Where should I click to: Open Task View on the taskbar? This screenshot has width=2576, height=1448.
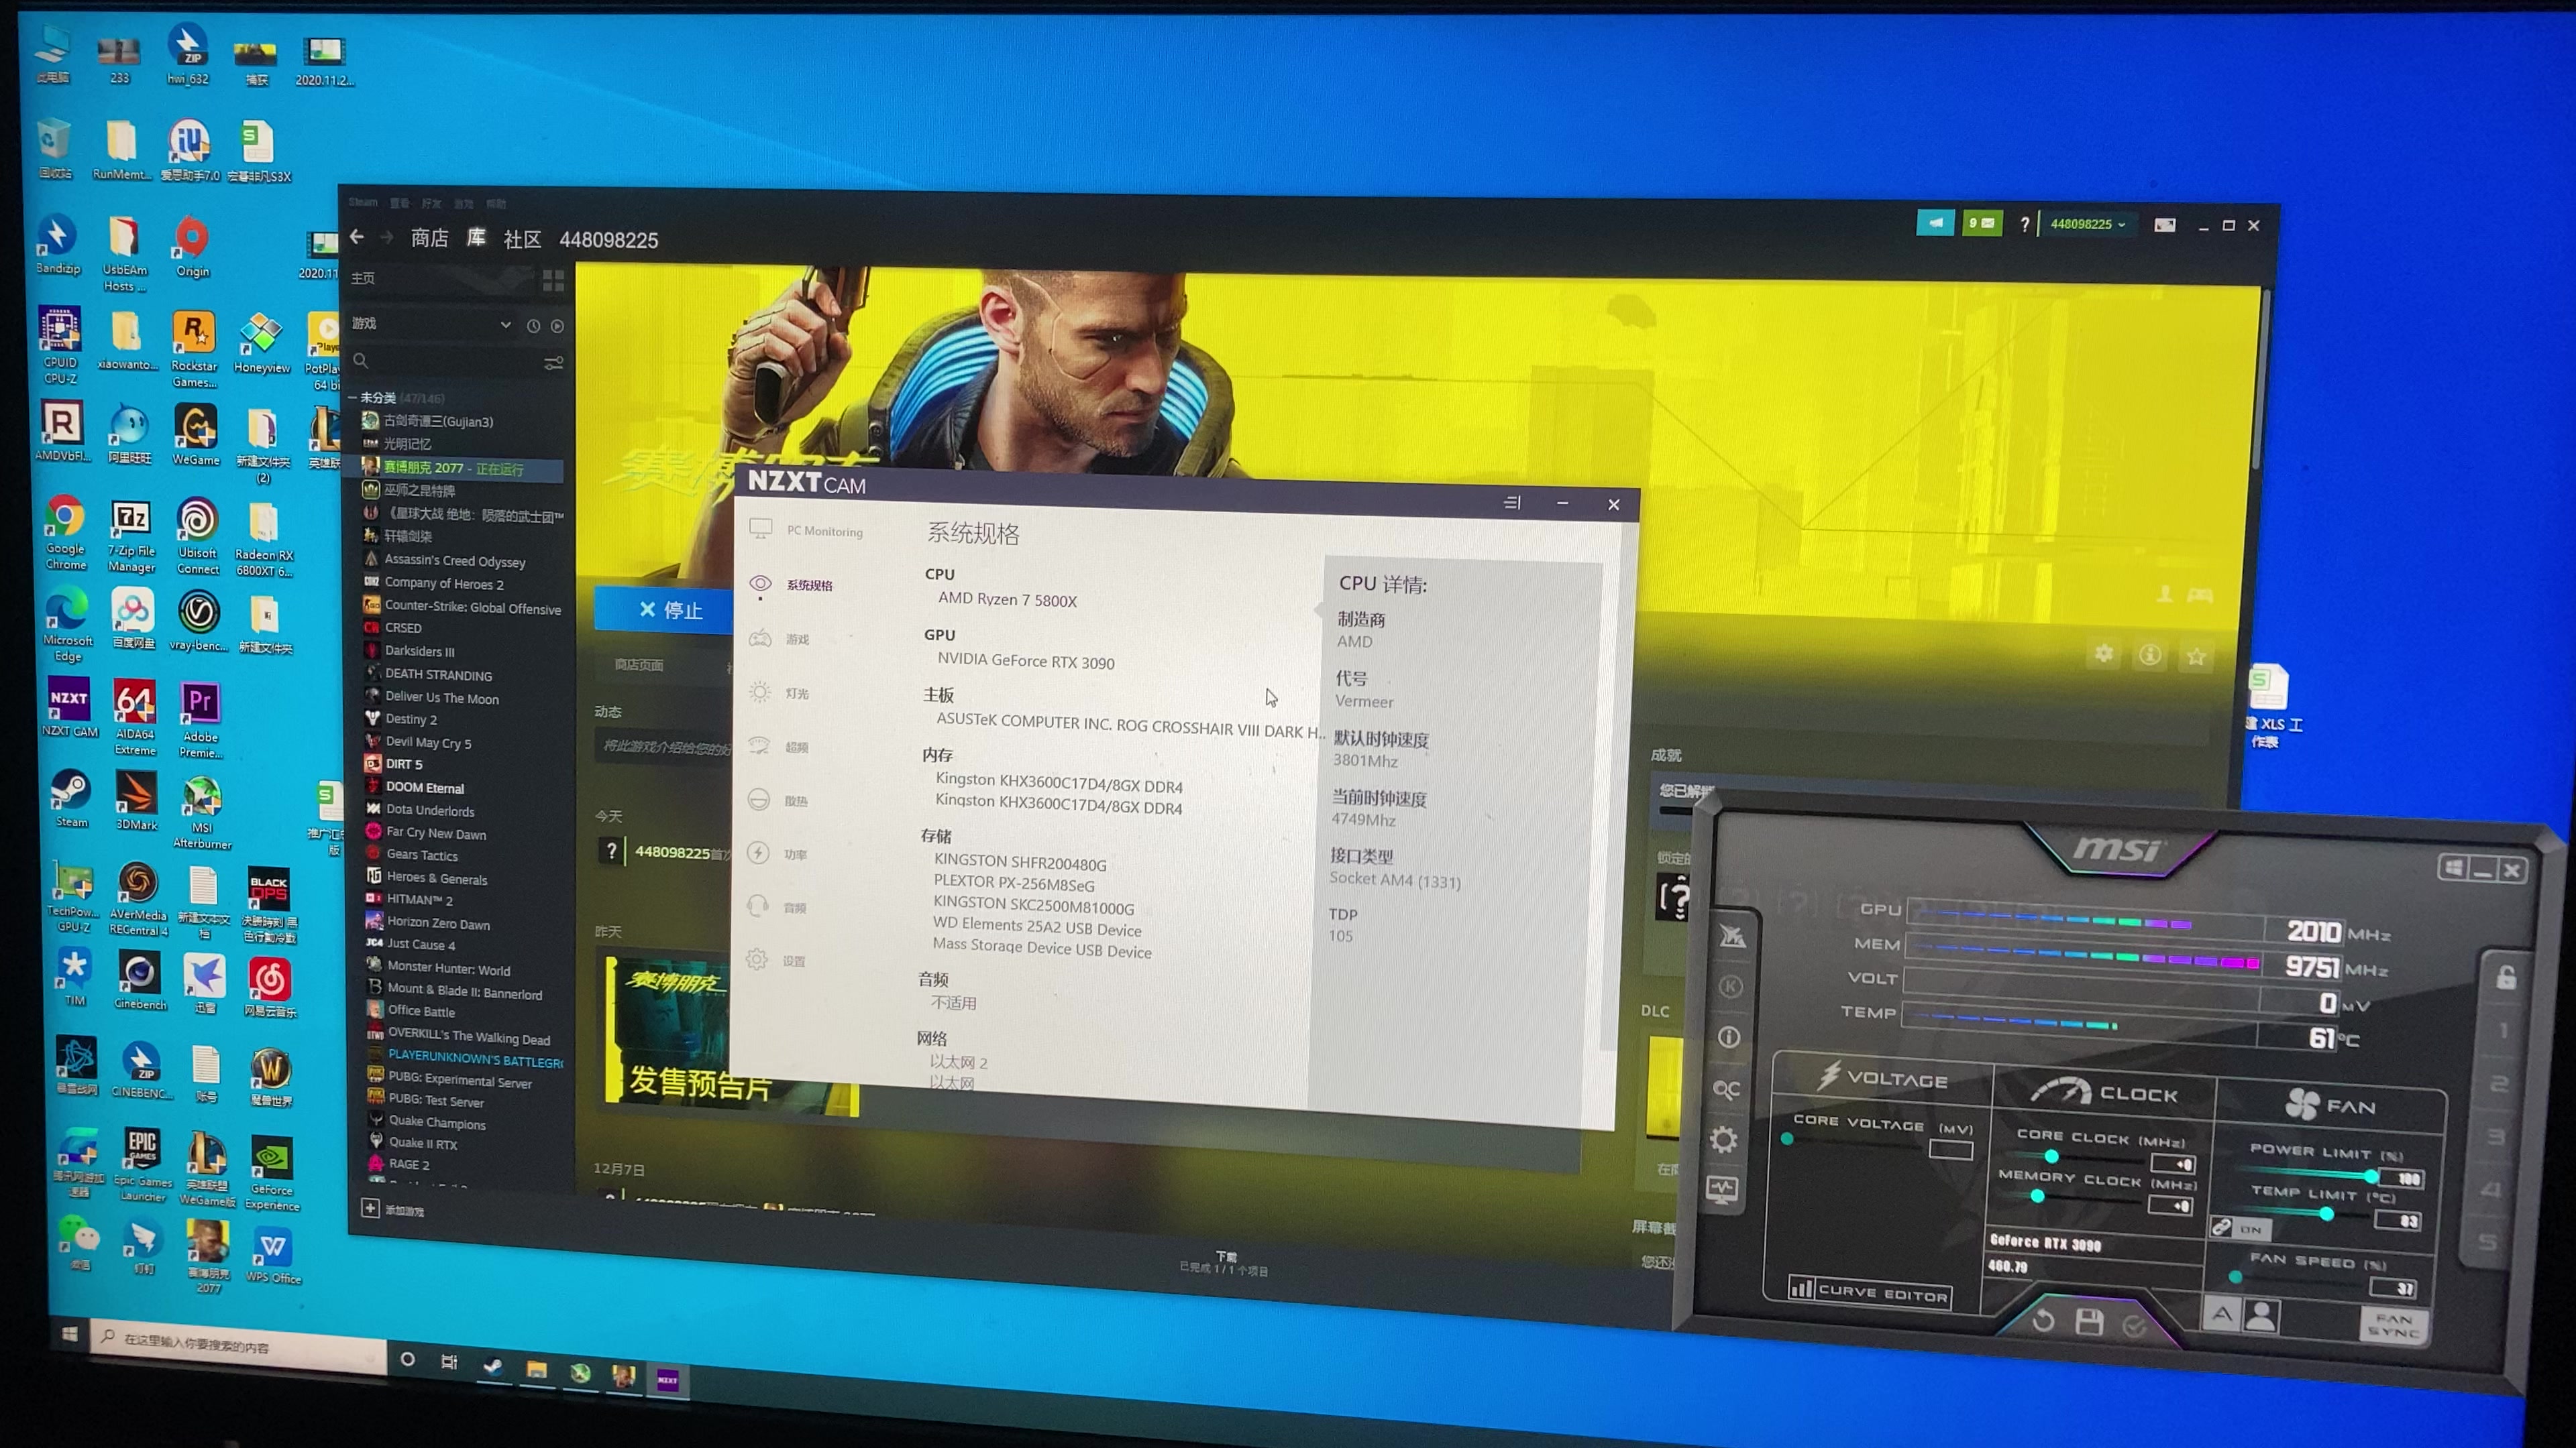coord(449,1361)
